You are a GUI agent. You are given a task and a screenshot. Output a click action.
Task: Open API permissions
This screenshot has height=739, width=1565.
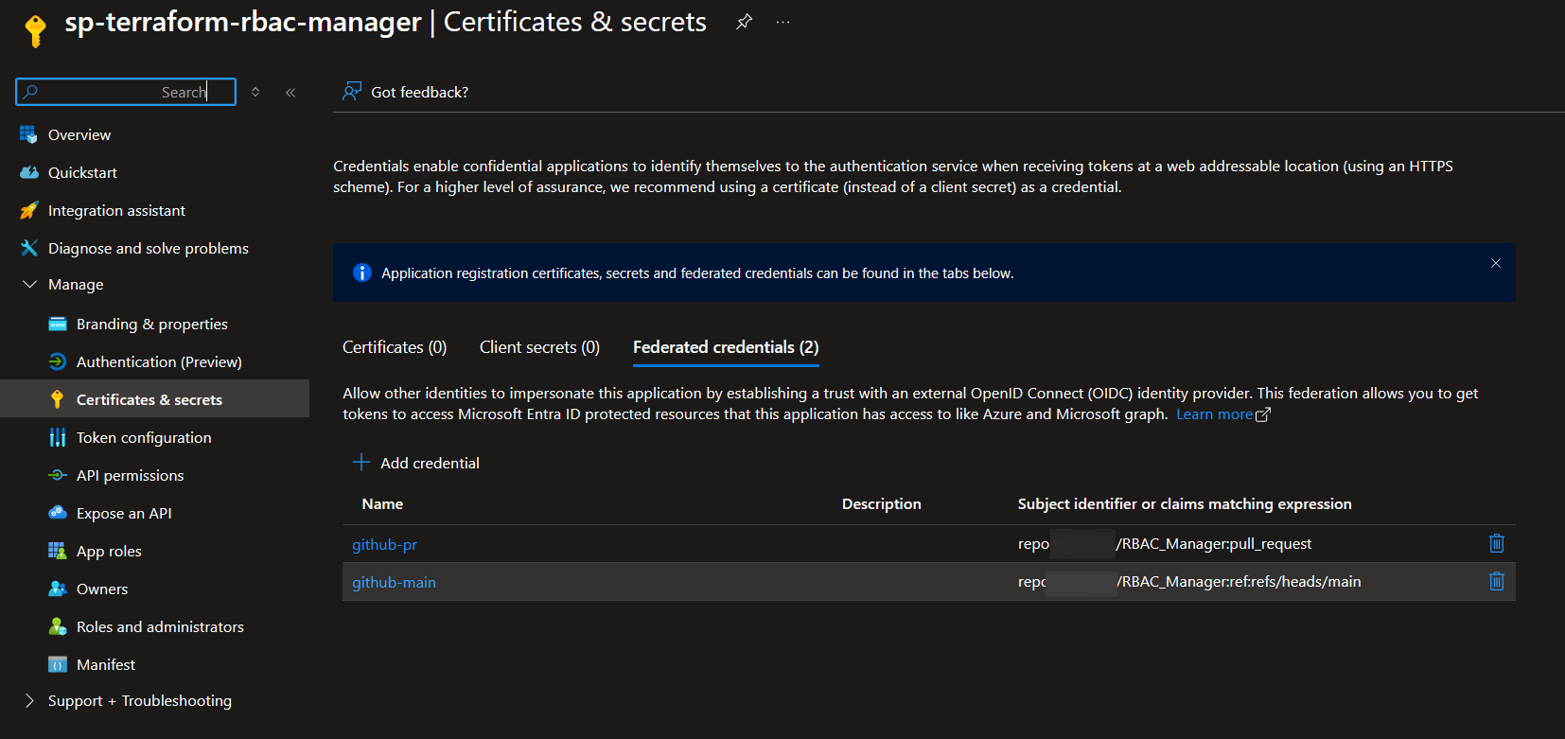[130, 475]
